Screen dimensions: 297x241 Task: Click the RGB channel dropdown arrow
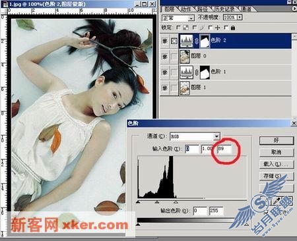(216, 136)
